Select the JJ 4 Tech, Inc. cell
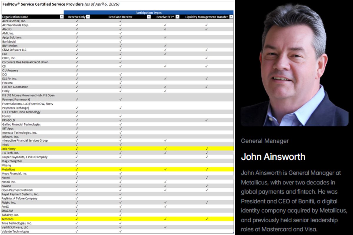Screen dimensions: 353x235 tap(33, 153)
